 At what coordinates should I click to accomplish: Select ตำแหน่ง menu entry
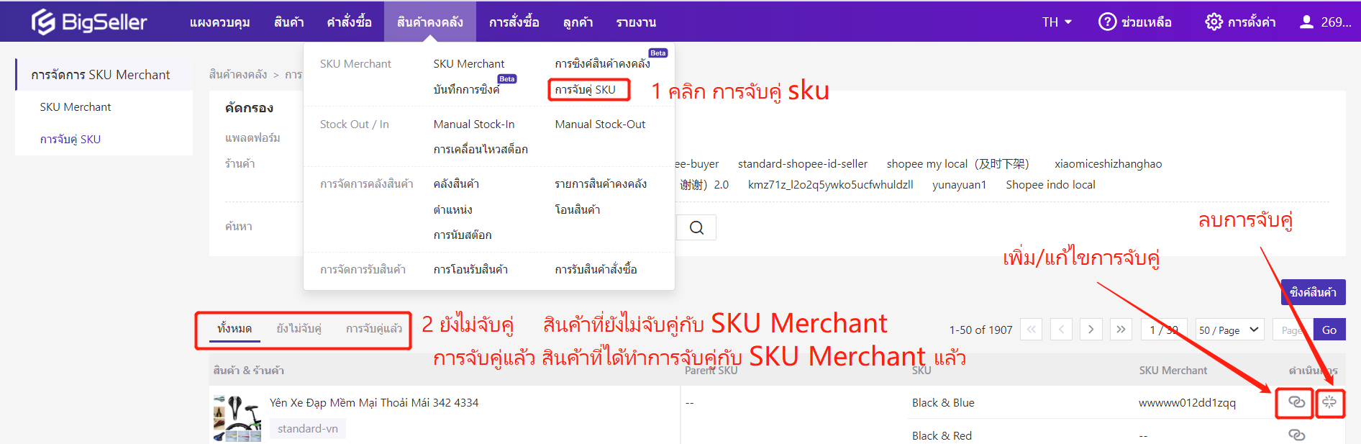point(452,209)
